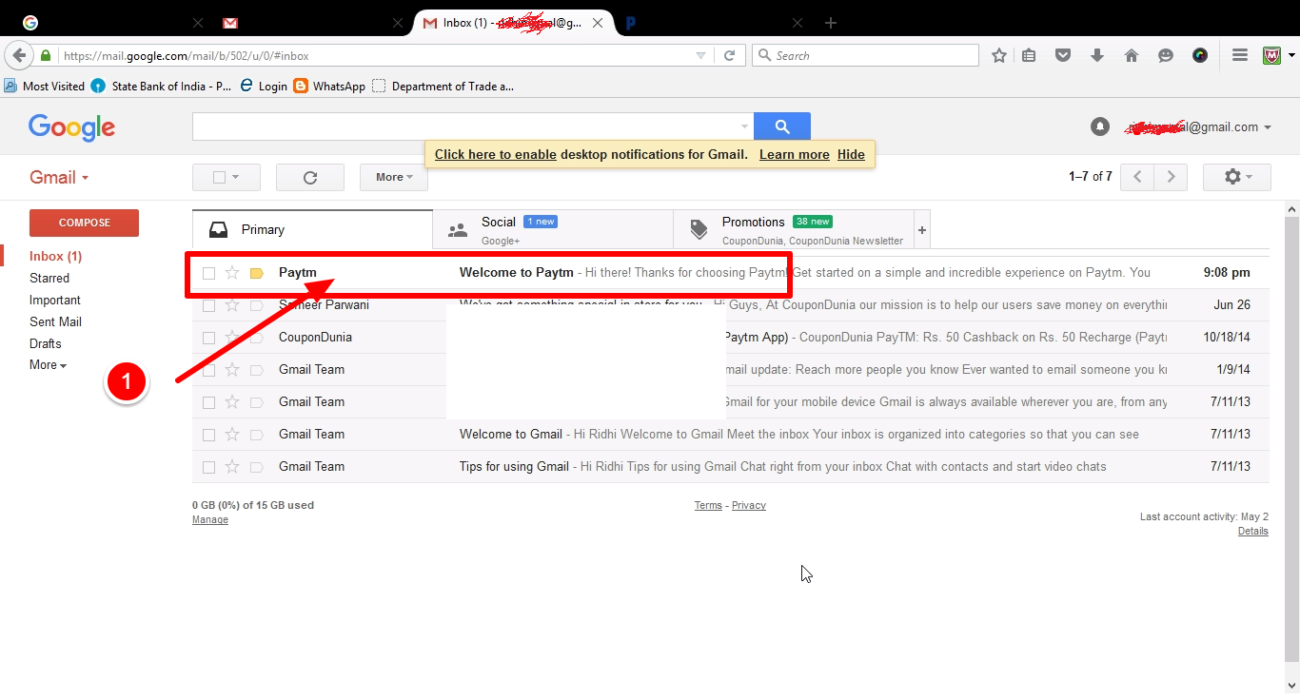This screenshot has width=1300, height=700.
Task: Focus the Gmail search field
Action: click(x=466, y=126)
